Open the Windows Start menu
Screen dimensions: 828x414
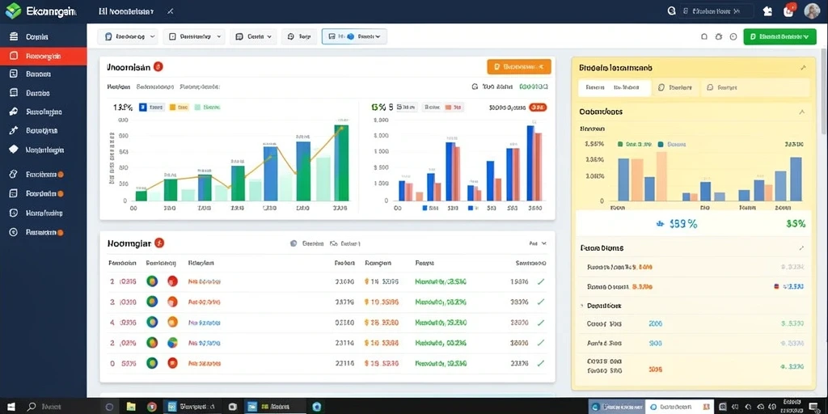[11, 408]
